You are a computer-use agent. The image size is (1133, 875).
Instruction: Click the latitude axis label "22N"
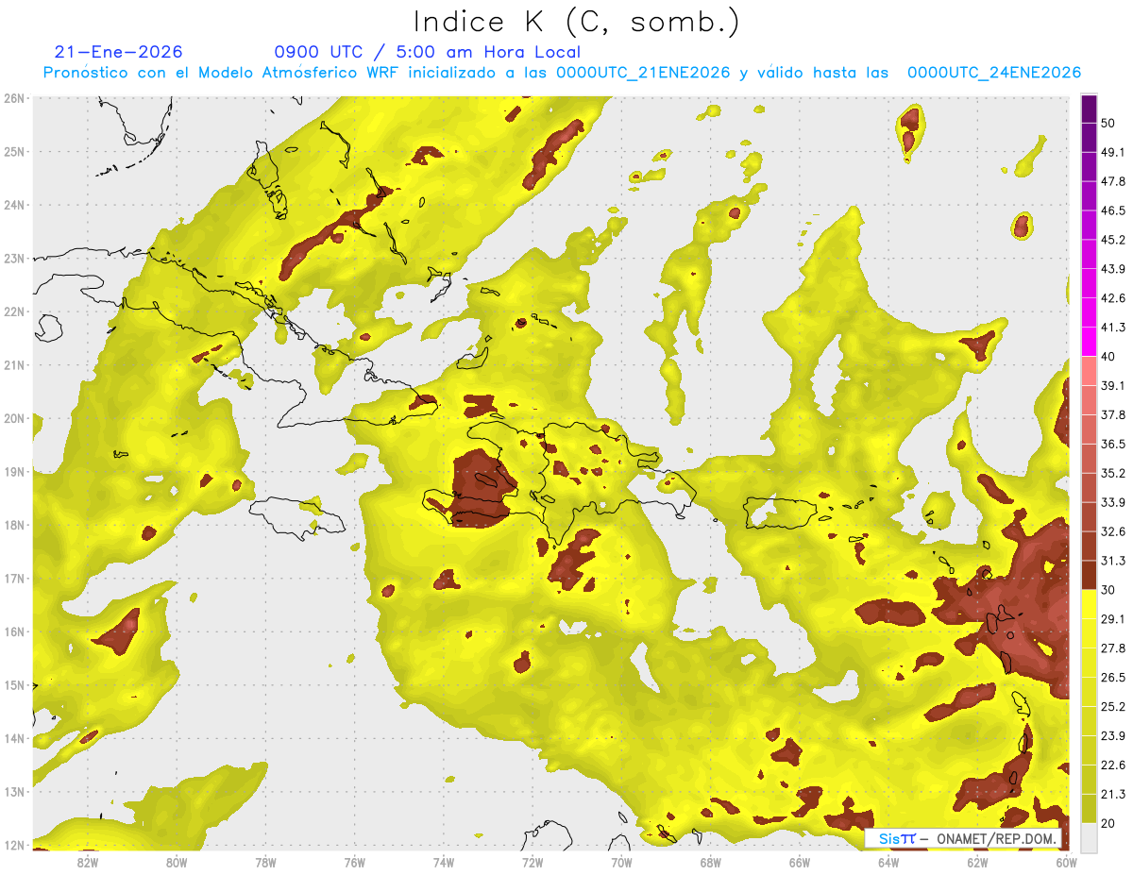click(14, 311)
